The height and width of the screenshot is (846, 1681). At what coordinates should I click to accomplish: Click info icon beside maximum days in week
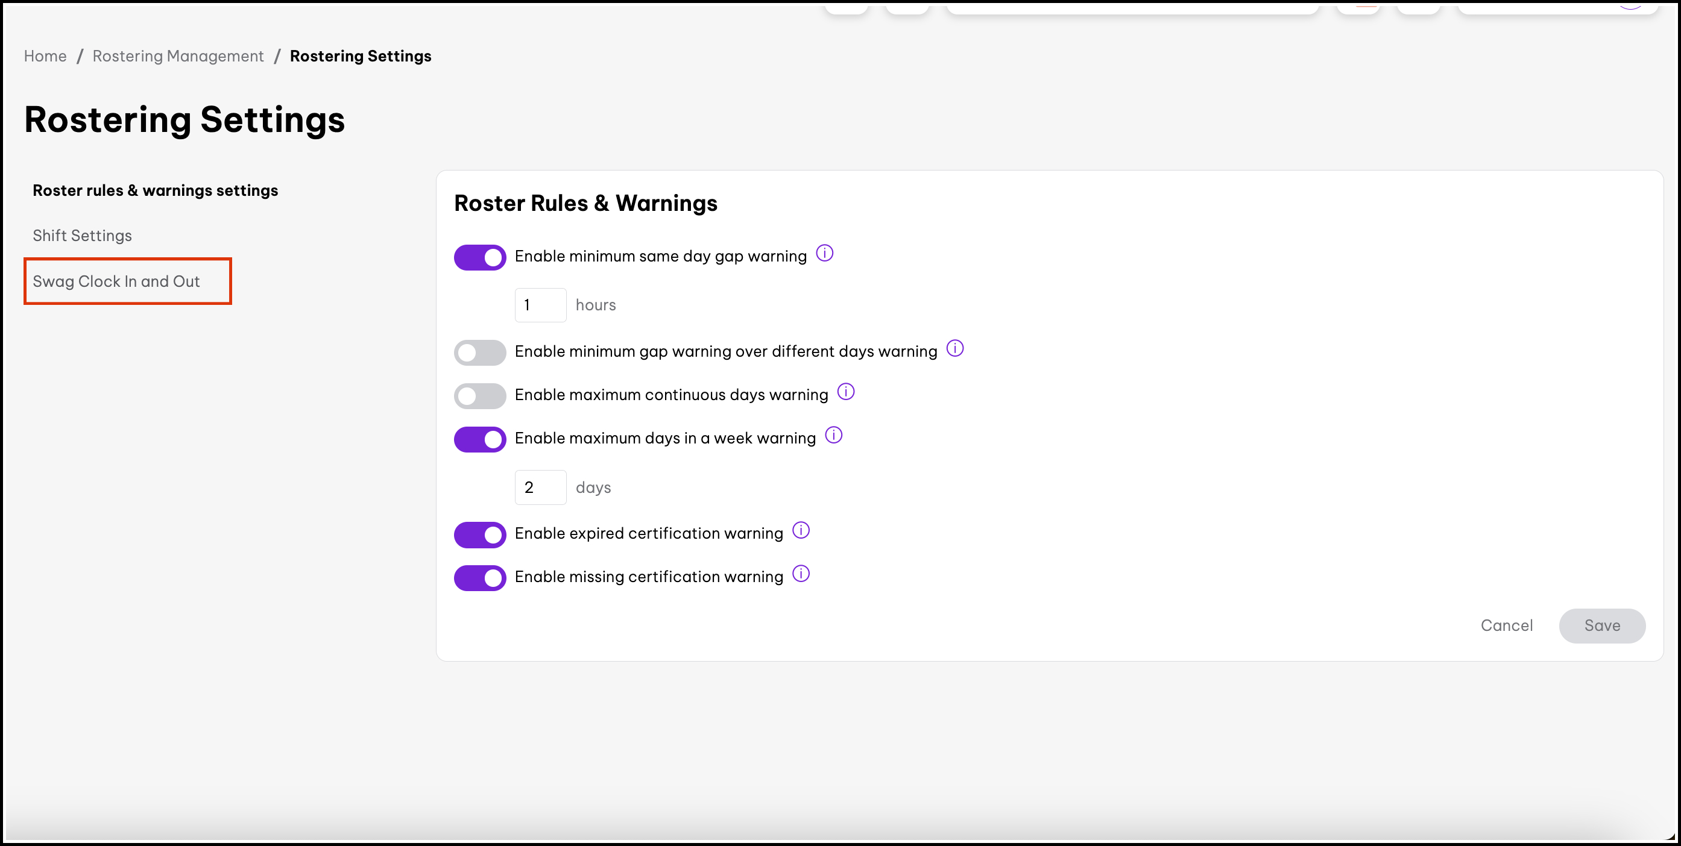[x=833, y=435]
